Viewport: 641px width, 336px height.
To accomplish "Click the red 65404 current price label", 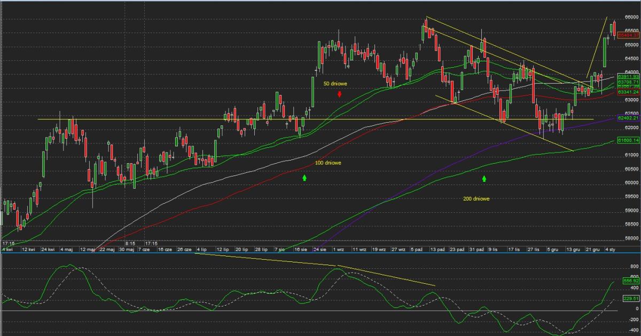I will pyautogui.click(x=629, y=35).
